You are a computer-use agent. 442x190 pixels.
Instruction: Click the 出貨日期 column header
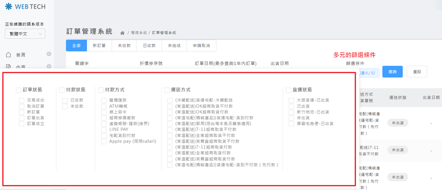pos(431,97)
